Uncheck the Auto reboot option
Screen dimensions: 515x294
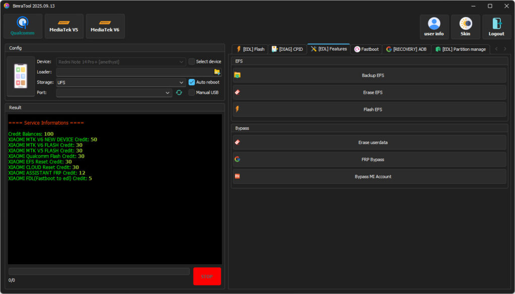coord(192,82)
